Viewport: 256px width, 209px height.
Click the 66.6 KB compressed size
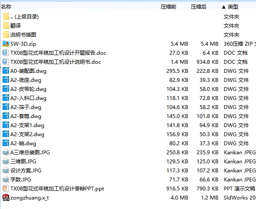point(209,180)
